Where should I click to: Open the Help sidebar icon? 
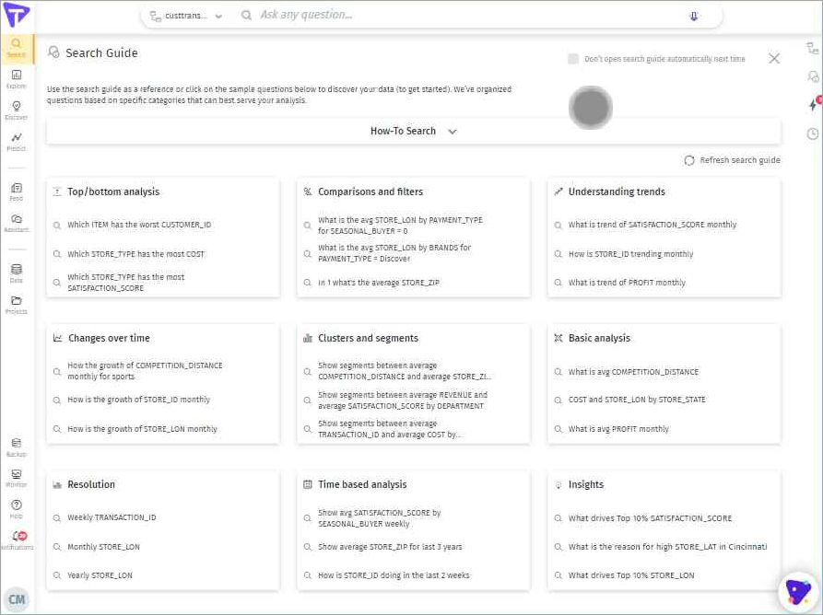click(x=17, y=509)
